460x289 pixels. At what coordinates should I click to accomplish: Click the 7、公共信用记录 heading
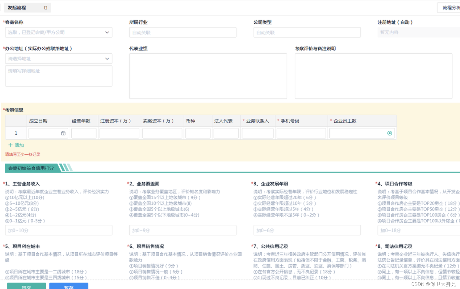pyautogui.click(x=271, y=246)
